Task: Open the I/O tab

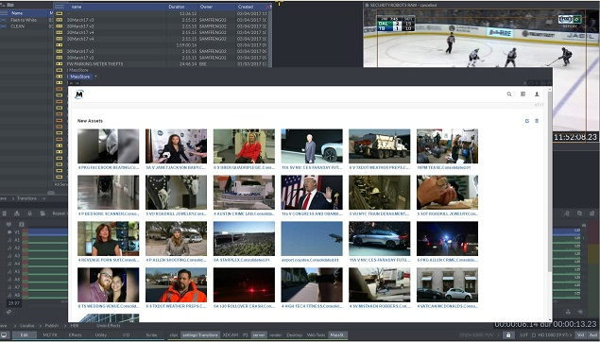Action: click(x=127, y=335)
